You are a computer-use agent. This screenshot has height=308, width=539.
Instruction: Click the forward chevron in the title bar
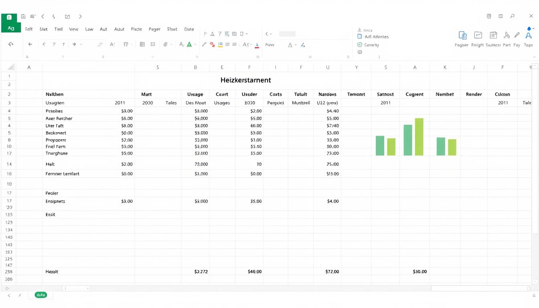(80, 16)
